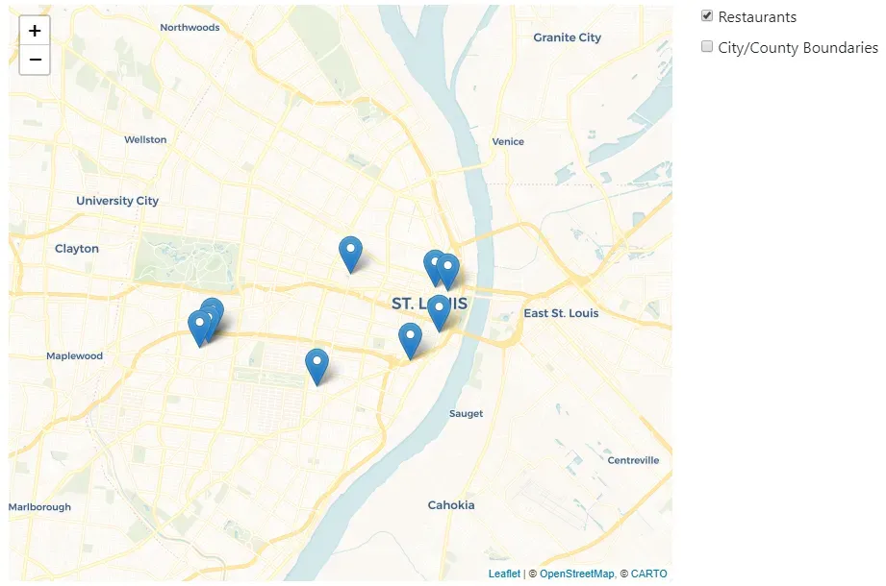Open the Leaflet attribution link
Screen dimensions: 886x586
(504, 574)
